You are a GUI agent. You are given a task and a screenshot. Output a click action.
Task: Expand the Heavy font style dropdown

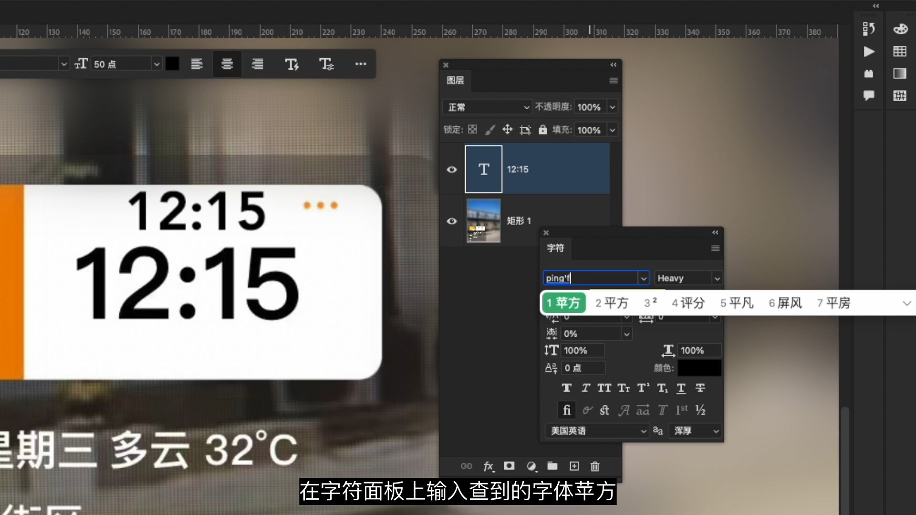[x=717, y=278]
